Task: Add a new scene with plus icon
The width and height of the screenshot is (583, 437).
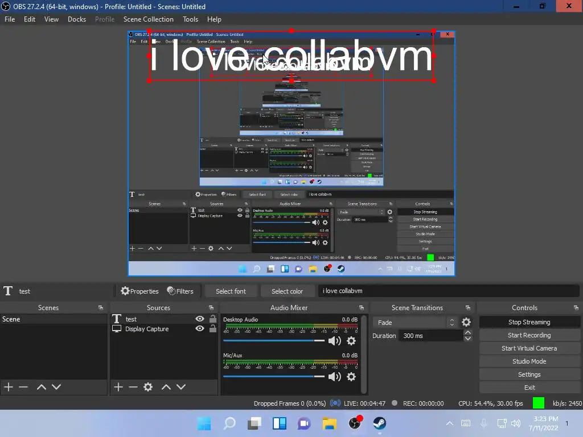Action: [8, 387]
